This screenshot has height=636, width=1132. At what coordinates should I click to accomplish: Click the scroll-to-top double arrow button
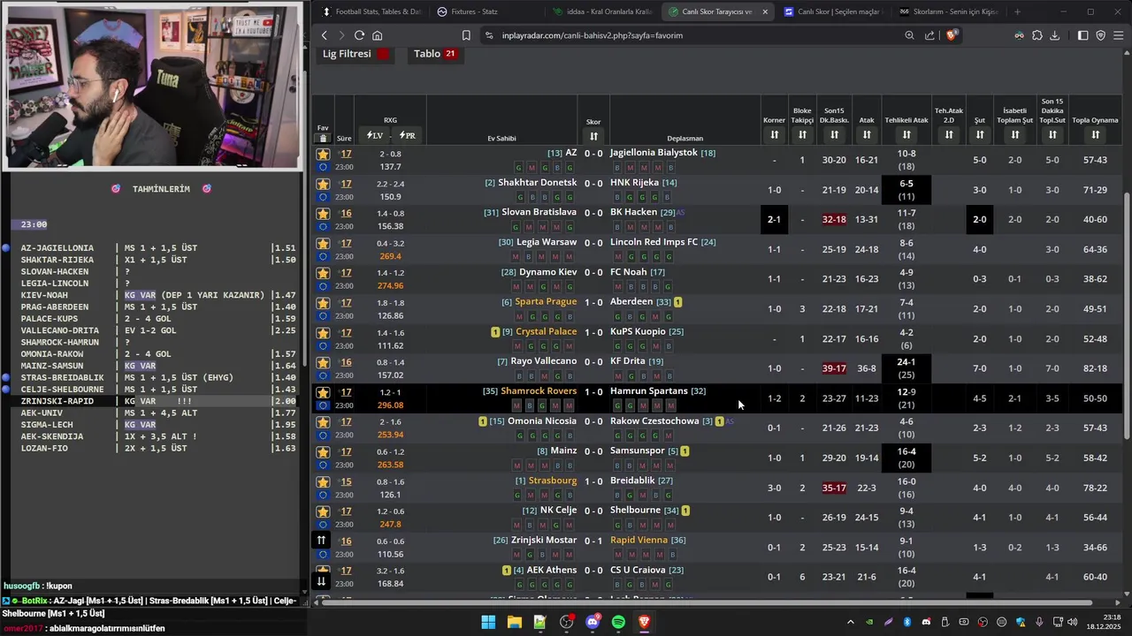322,540
